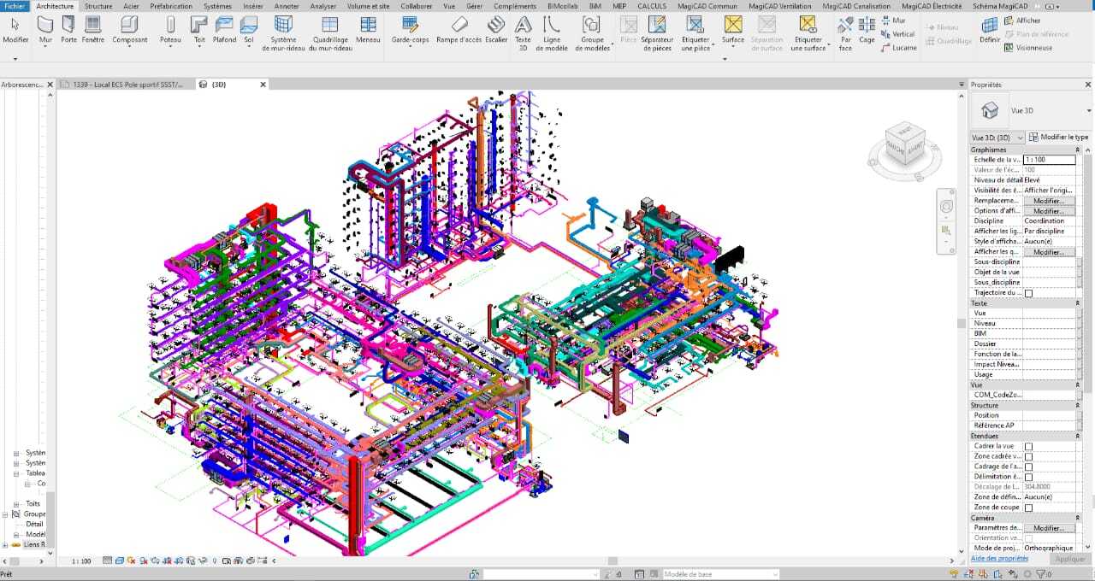Edit the Echelle de la vue 1:100 field

coord(1049,160)
